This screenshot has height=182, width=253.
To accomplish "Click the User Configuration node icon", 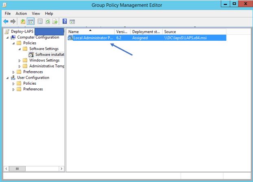I will tap(13, 78).
